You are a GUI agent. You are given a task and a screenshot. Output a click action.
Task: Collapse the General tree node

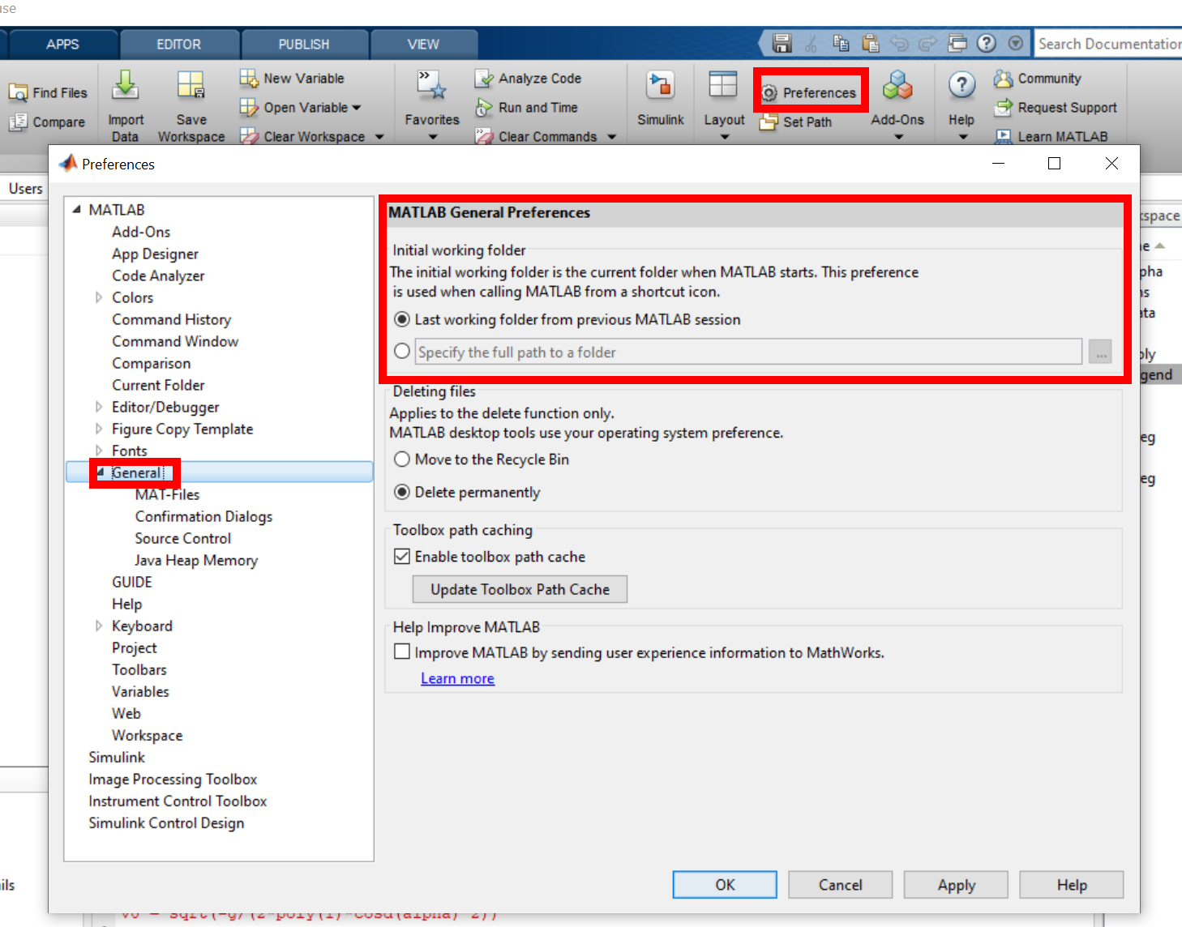(x=101, y=472)
